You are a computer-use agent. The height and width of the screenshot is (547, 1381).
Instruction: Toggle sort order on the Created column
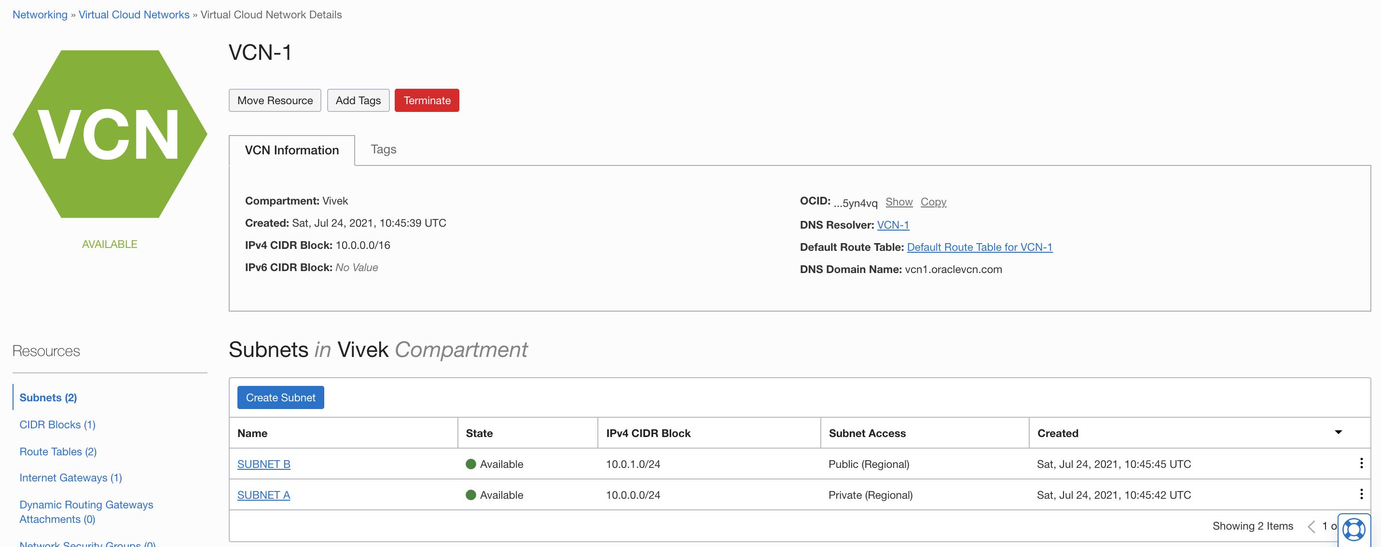pos(1339,432)
